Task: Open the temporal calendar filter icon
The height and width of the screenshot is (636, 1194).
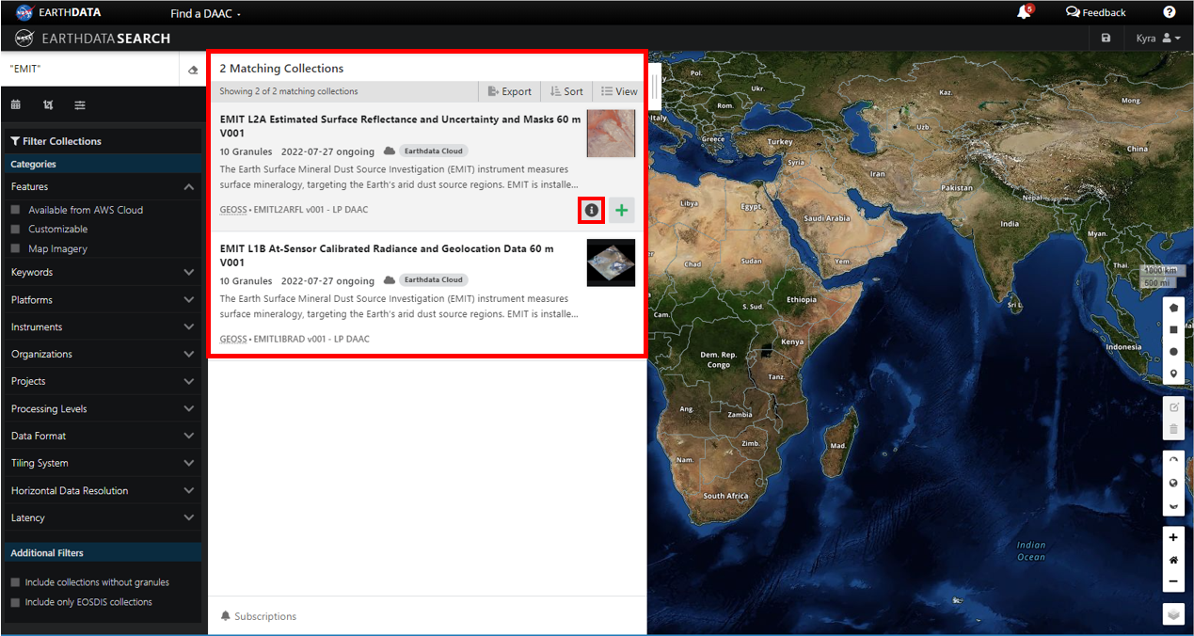Action: 16,104
